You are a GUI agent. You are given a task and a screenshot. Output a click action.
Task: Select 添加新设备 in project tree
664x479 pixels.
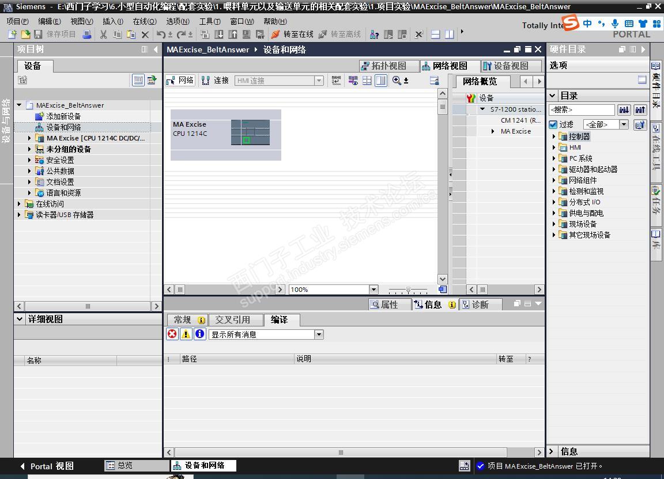click(63, 116)
